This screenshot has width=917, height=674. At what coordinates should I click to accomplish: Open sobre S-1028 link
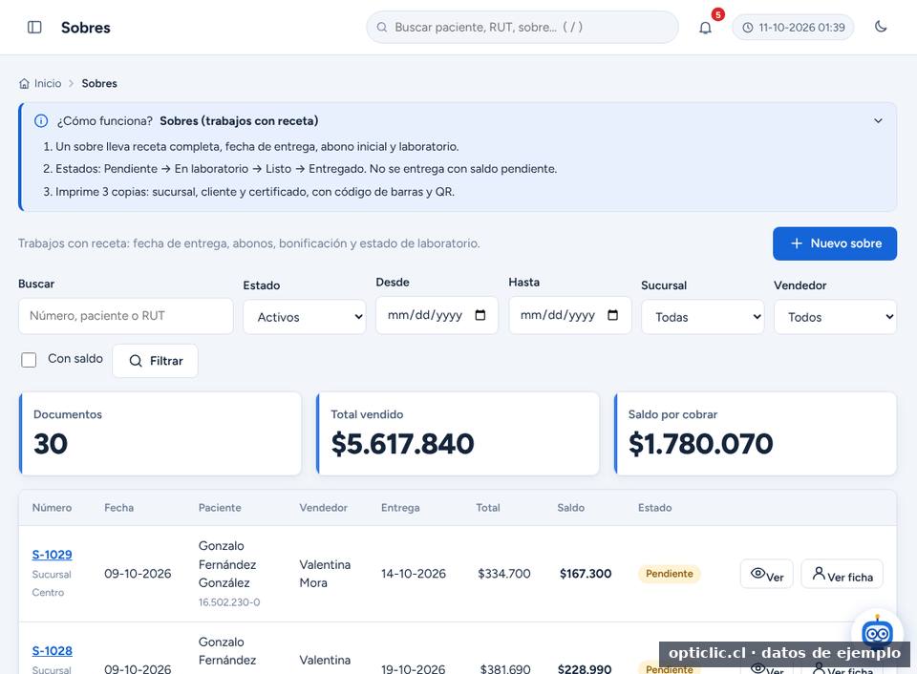click(52, 651)
